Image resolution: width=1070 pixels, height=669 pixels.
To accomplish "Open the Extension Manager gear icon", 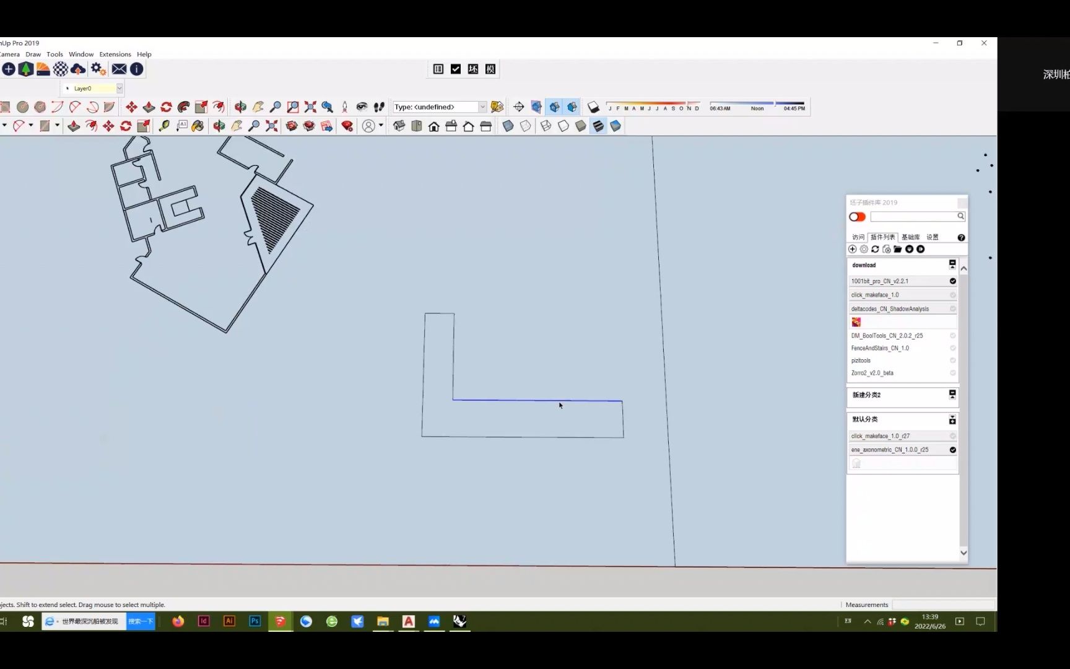I will [98, 69].
